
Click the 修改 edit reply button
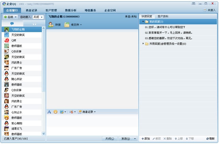click(157, 139)
